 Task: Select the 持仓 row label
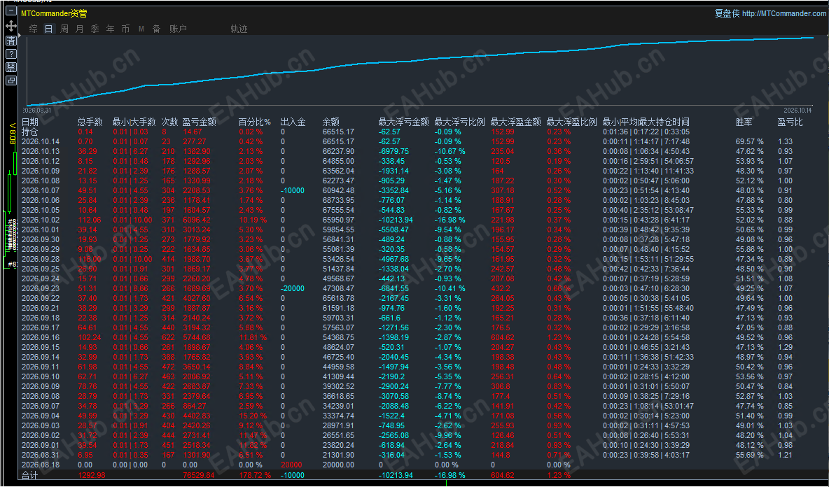pos(29,132)
